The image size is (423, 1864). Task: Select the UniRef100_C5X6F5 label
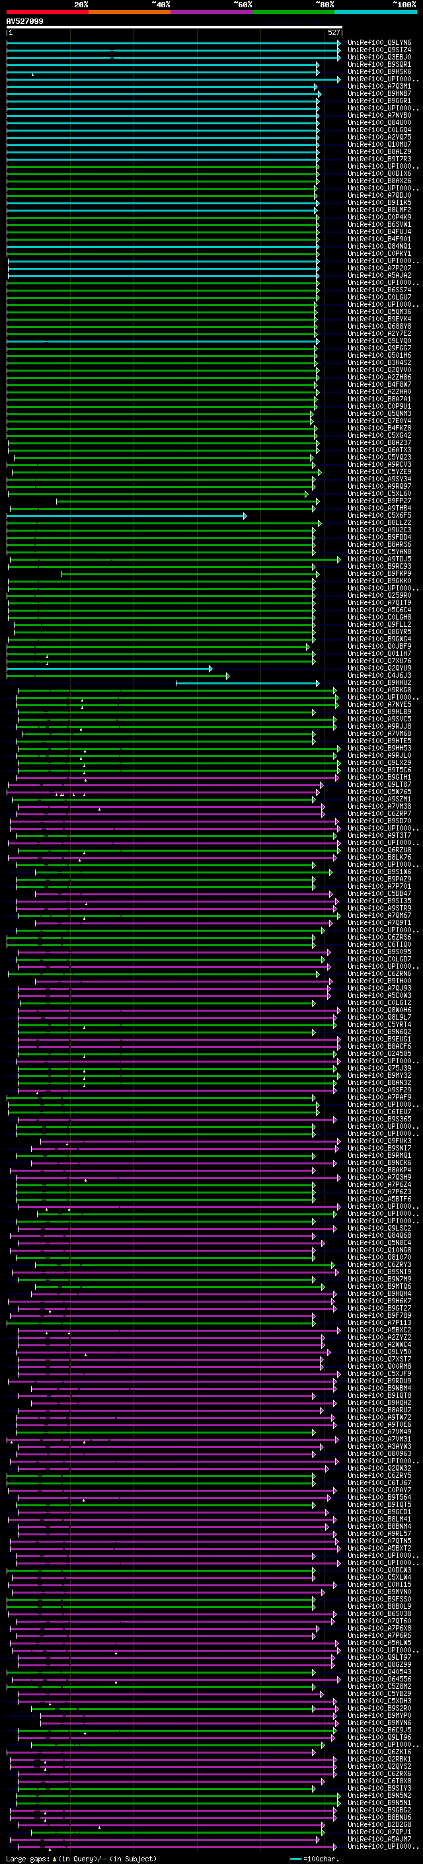pyautogui.click(x=379, y=515)
